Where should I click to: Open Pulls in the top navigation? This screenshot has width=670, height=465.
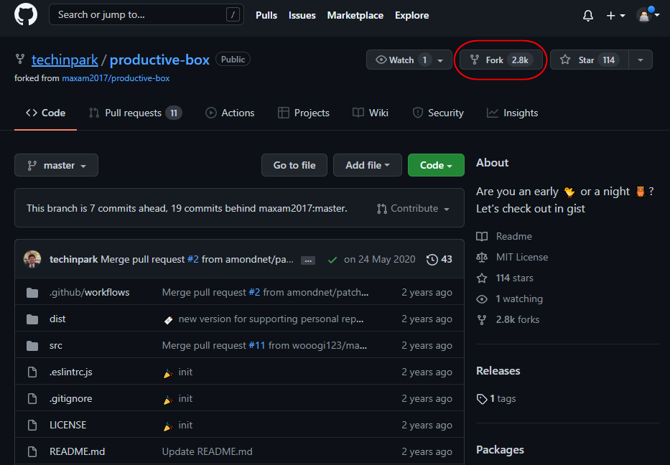(266, 15)
